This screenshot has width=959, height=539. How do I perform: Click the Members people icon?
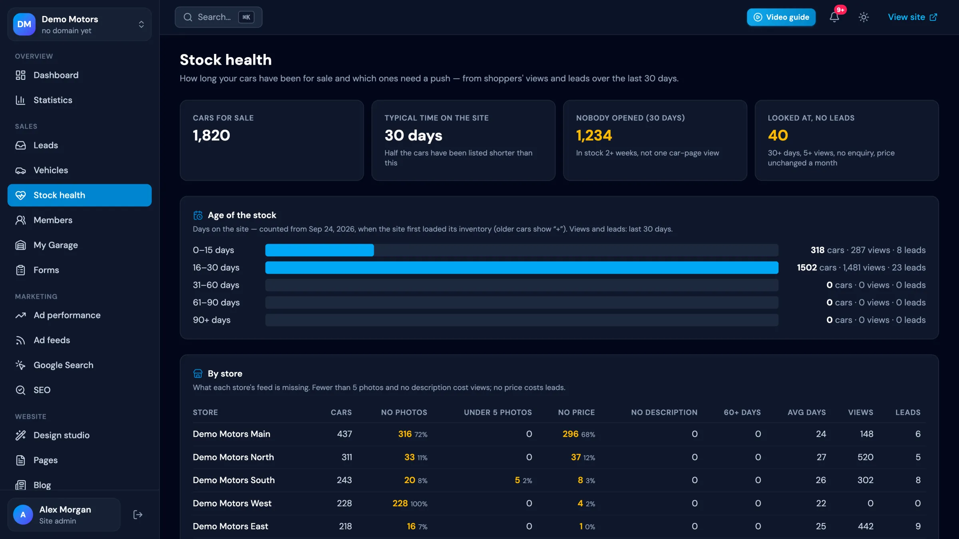click(20, 220)
